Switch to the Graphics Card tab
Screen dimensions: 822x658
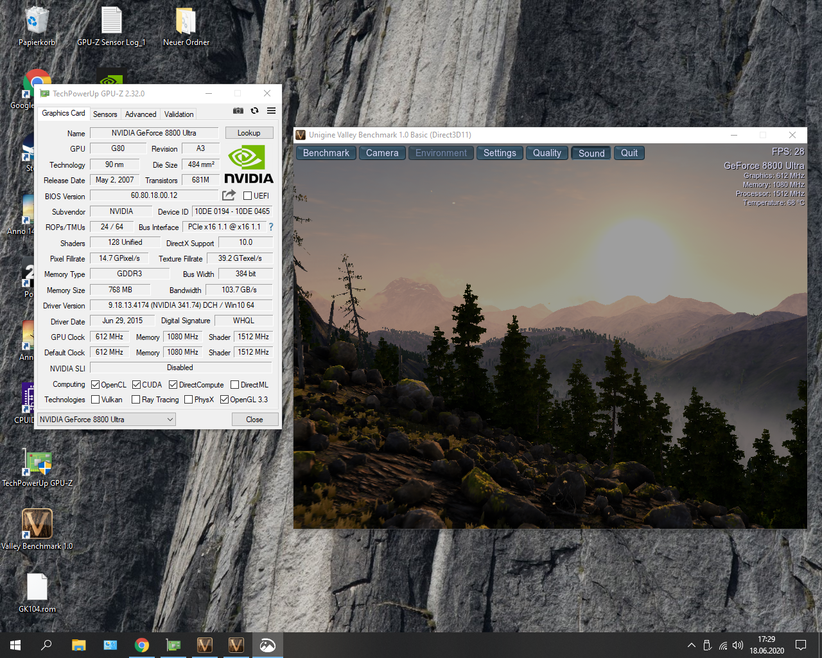pyautogui.click(x=64, y=113)
